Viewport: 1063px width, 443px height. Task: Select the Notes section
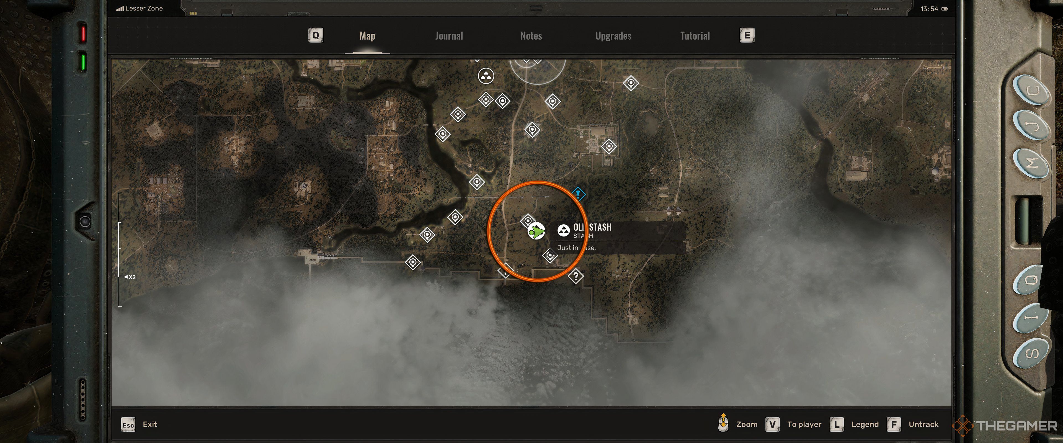(x=531, y=35)
